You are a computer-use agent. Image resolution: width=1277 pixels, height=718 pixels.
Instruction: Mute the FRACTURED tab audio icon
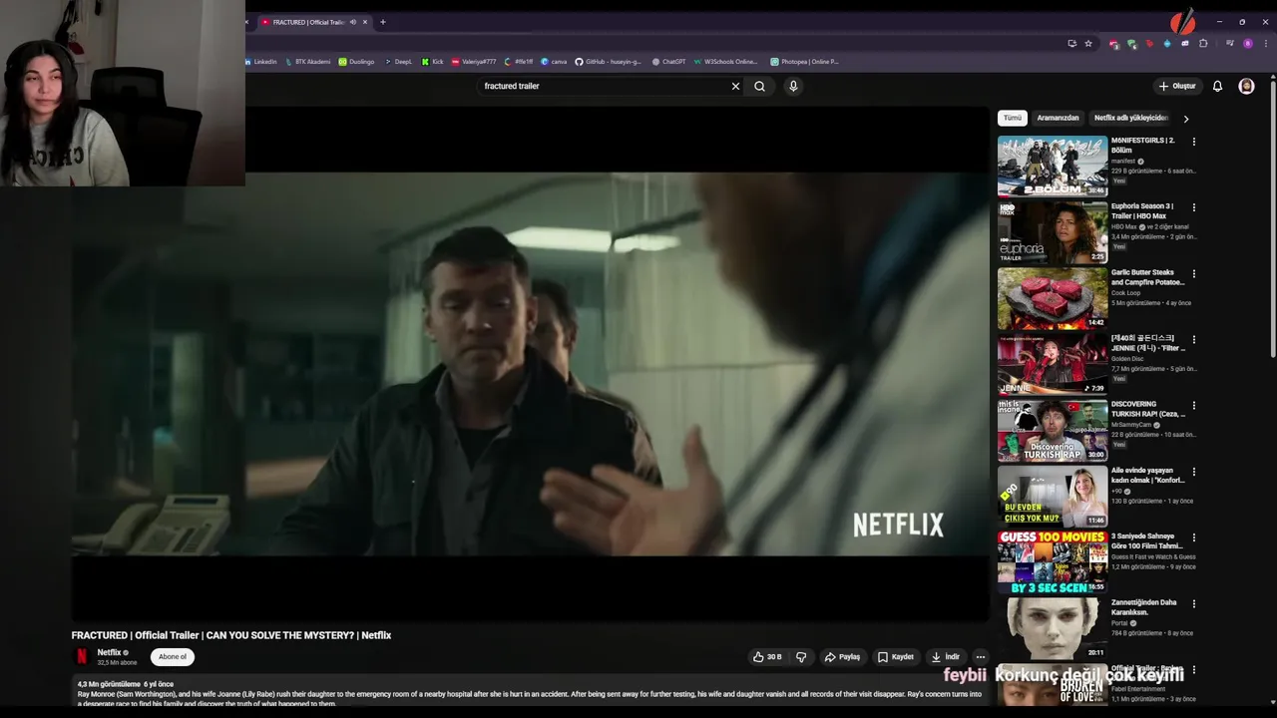click(x=352, y=22)
